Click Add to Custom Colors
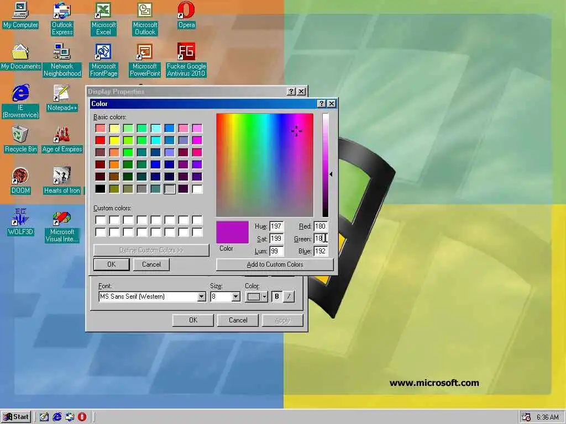The width and height of the screenshot is (566, 424). point(275,264)
